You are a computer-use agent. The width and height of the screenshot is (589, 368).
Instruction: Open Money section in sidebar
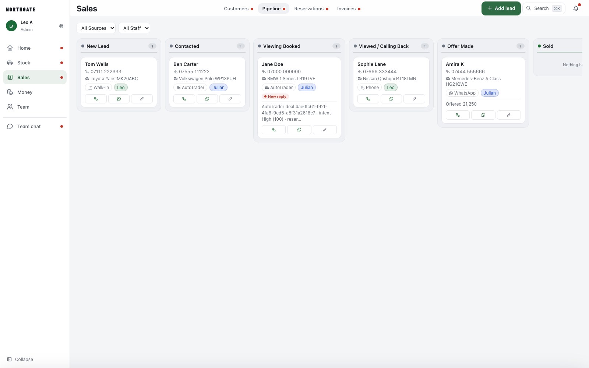tap(35, 92)
